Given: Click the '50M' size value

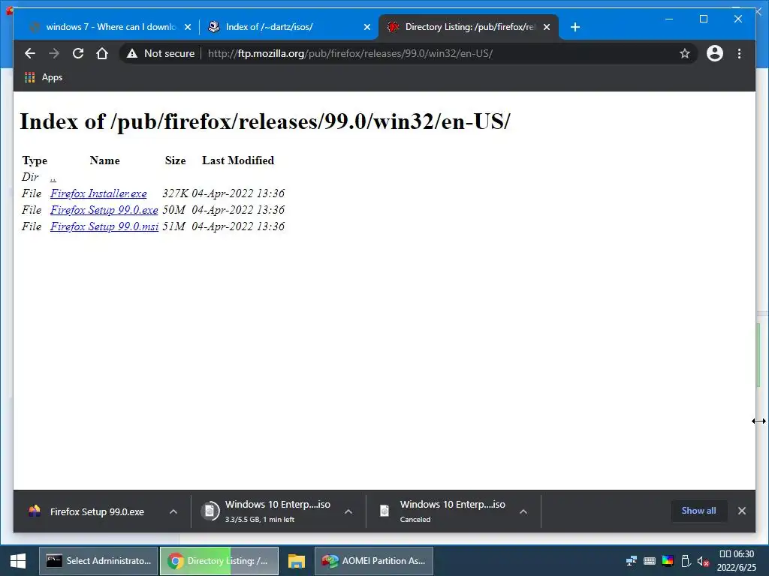Looking at the screenshot, I should pos(173,210).
